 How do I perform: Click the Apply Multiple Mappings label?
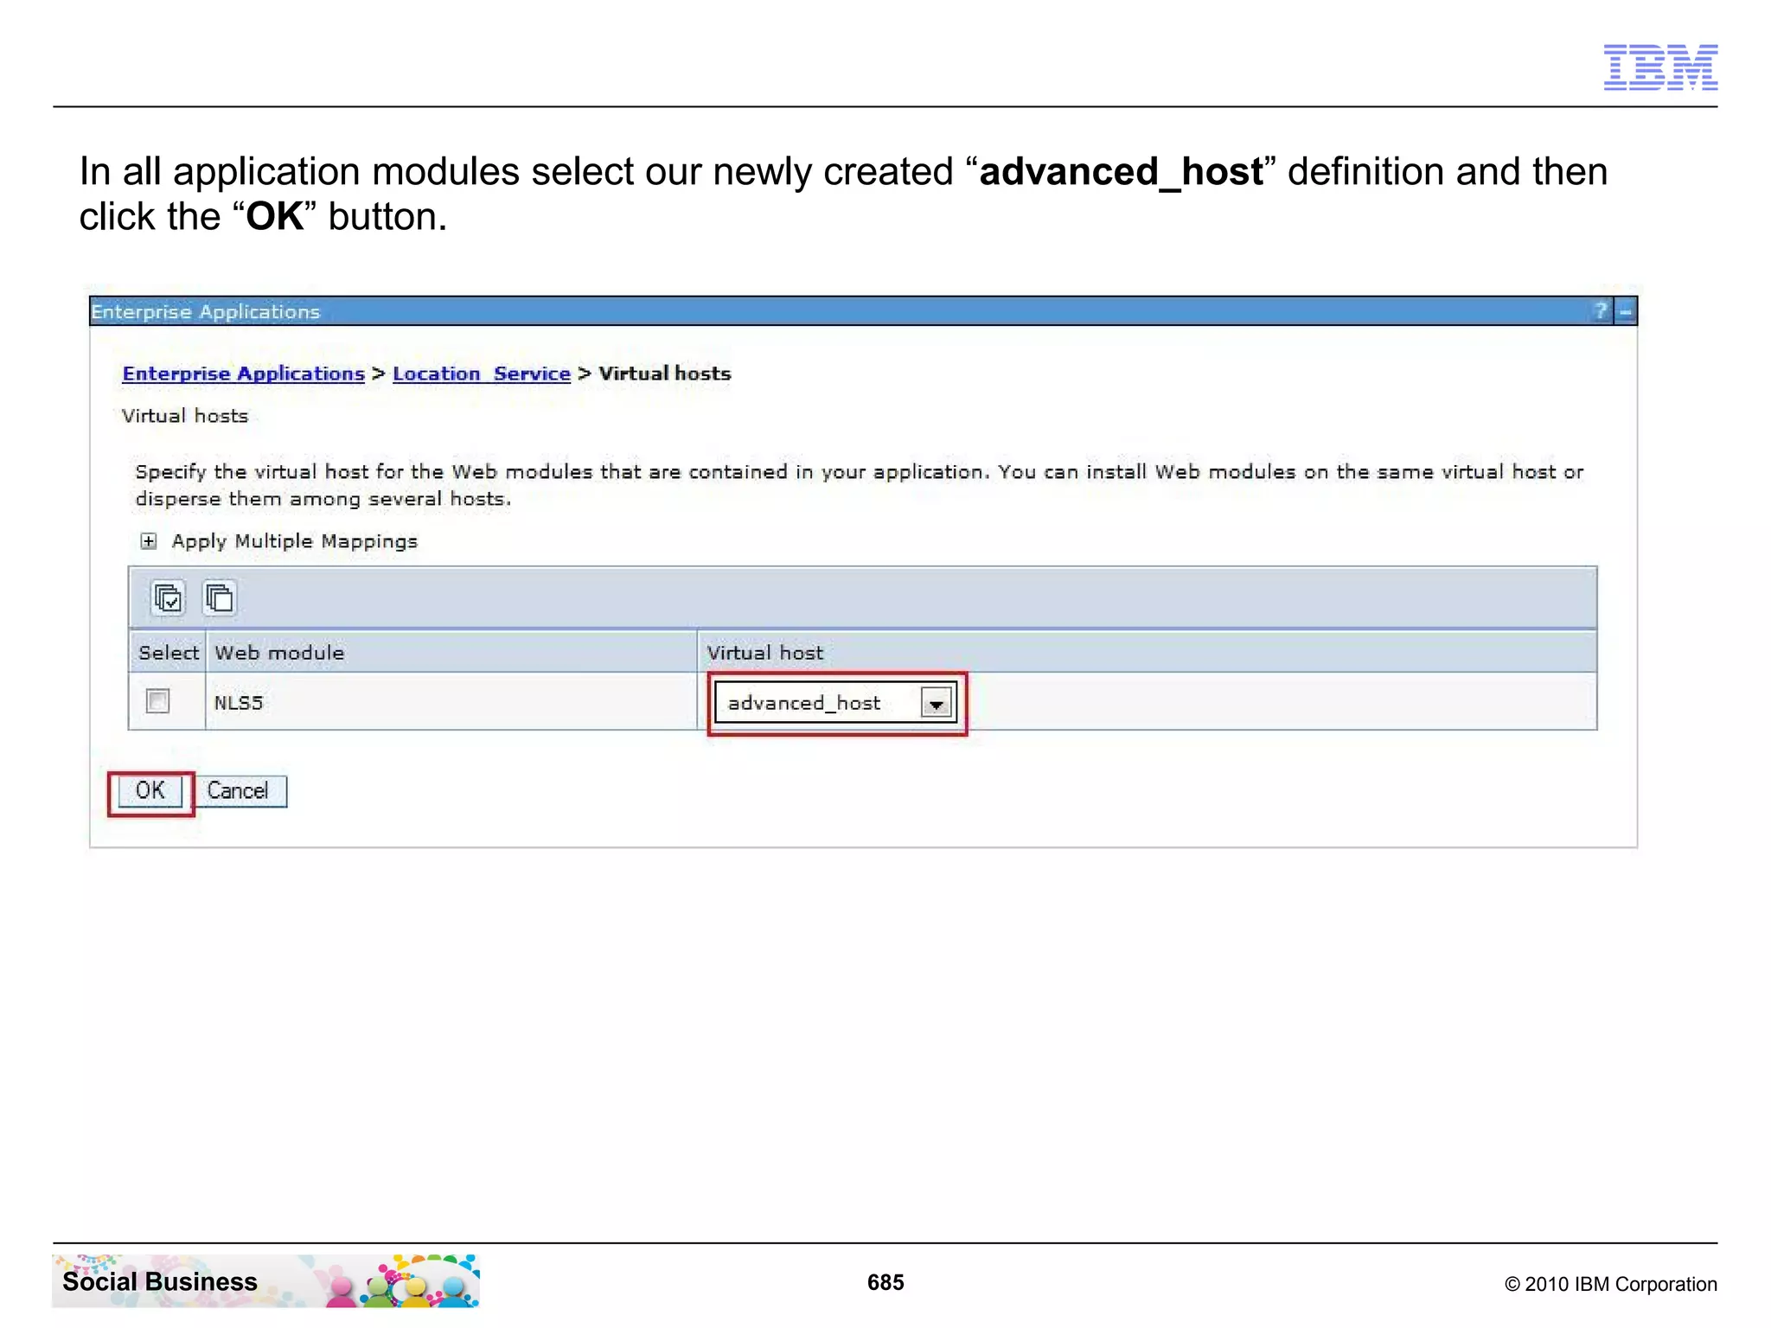(295, 541)
